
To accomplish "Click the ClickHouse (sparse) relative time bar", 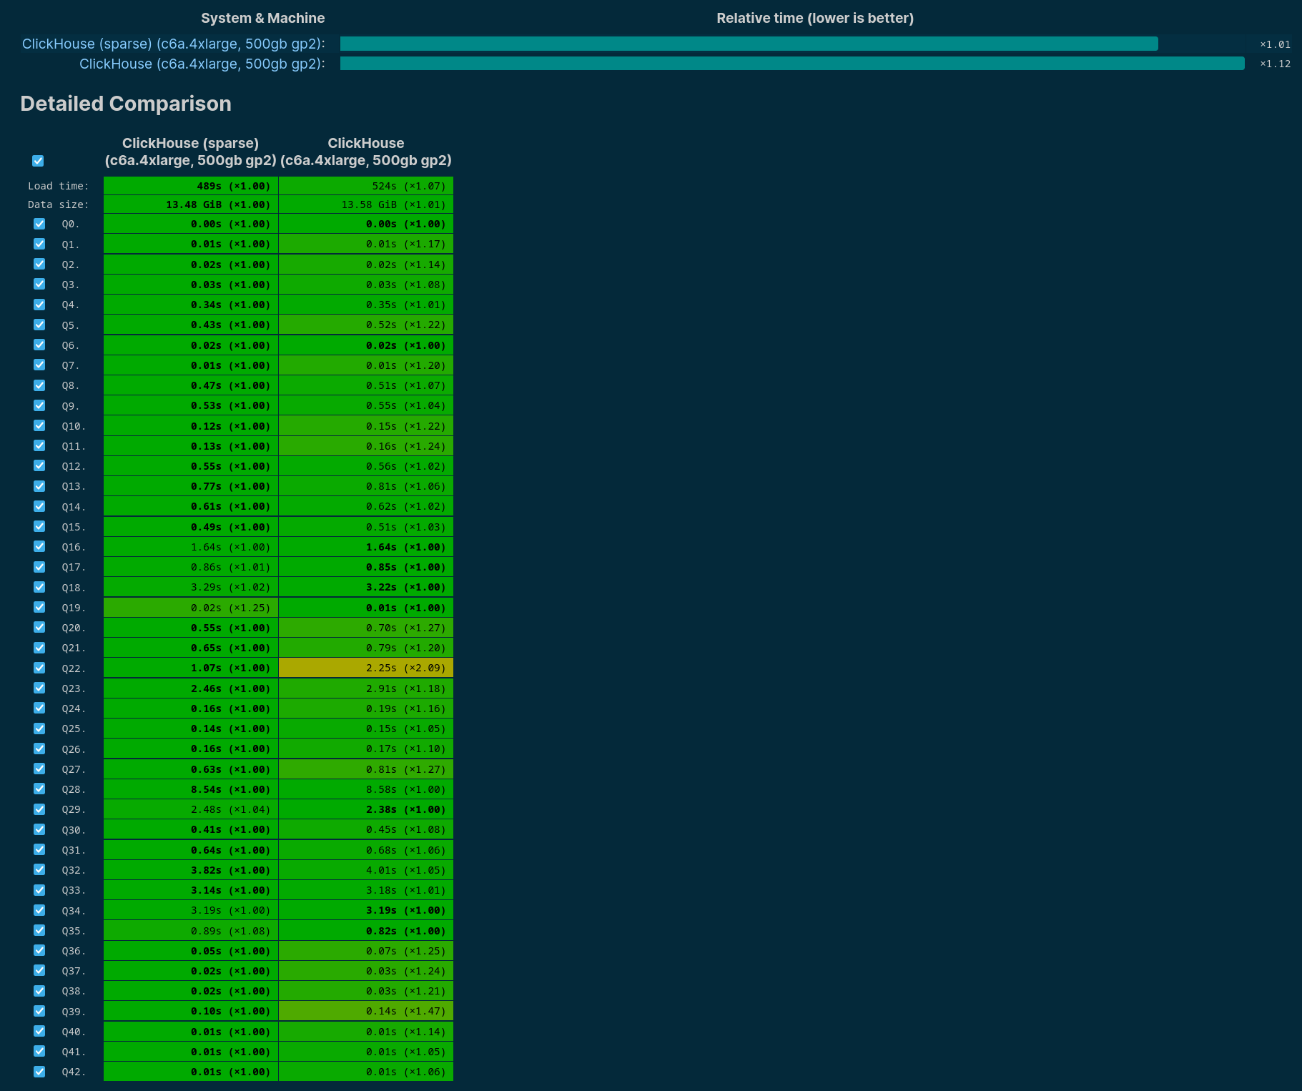I will 749,44.
